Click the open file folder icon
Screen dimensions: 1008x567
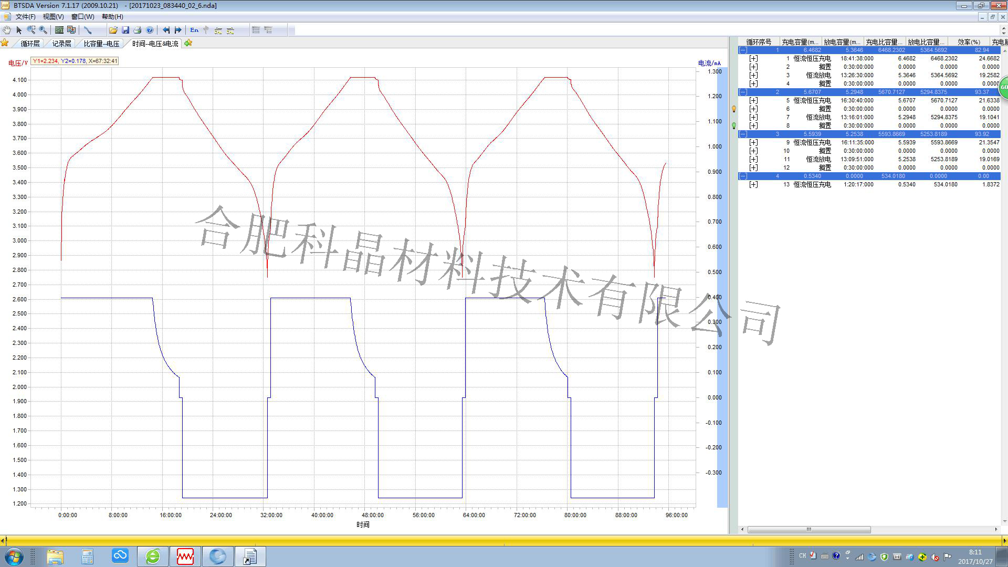point(113,30)
